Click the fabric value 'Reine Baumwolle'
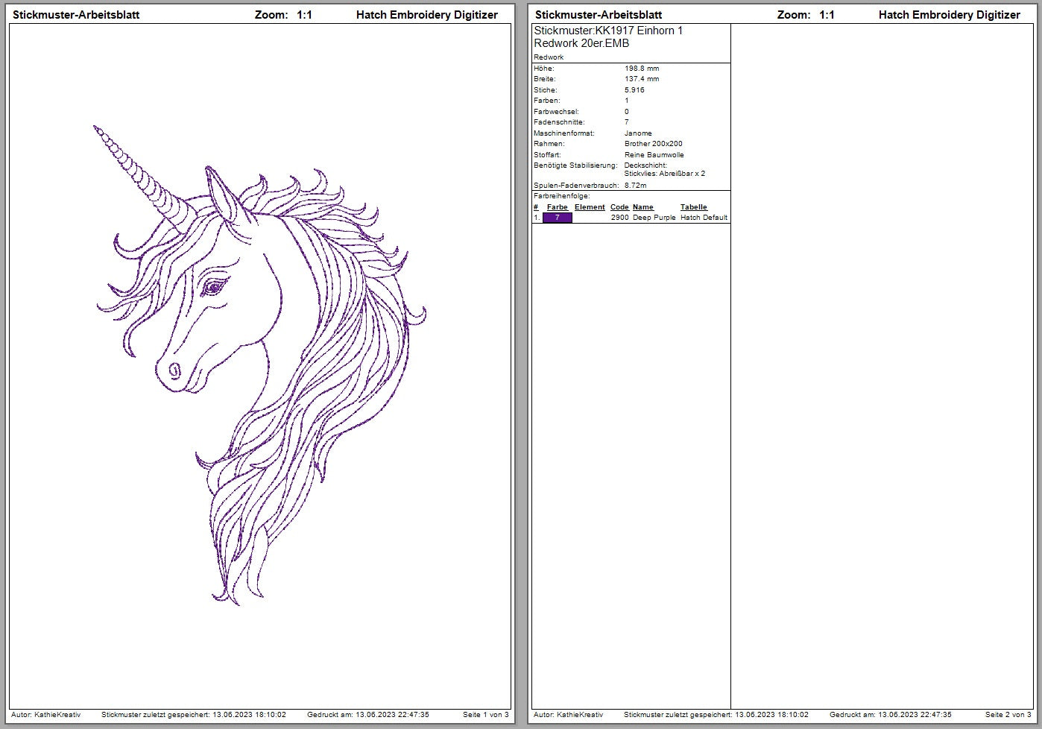 pos(654,155)
